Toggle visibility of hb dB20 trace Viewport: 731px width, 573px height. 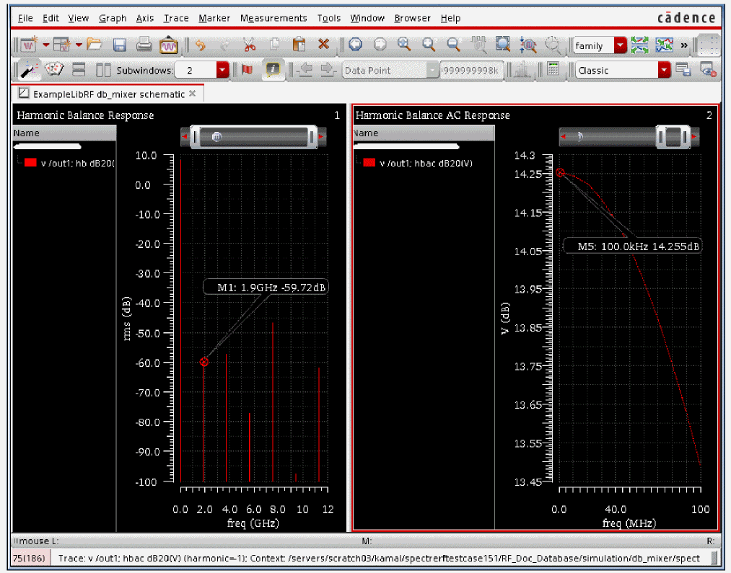[30, 163]
